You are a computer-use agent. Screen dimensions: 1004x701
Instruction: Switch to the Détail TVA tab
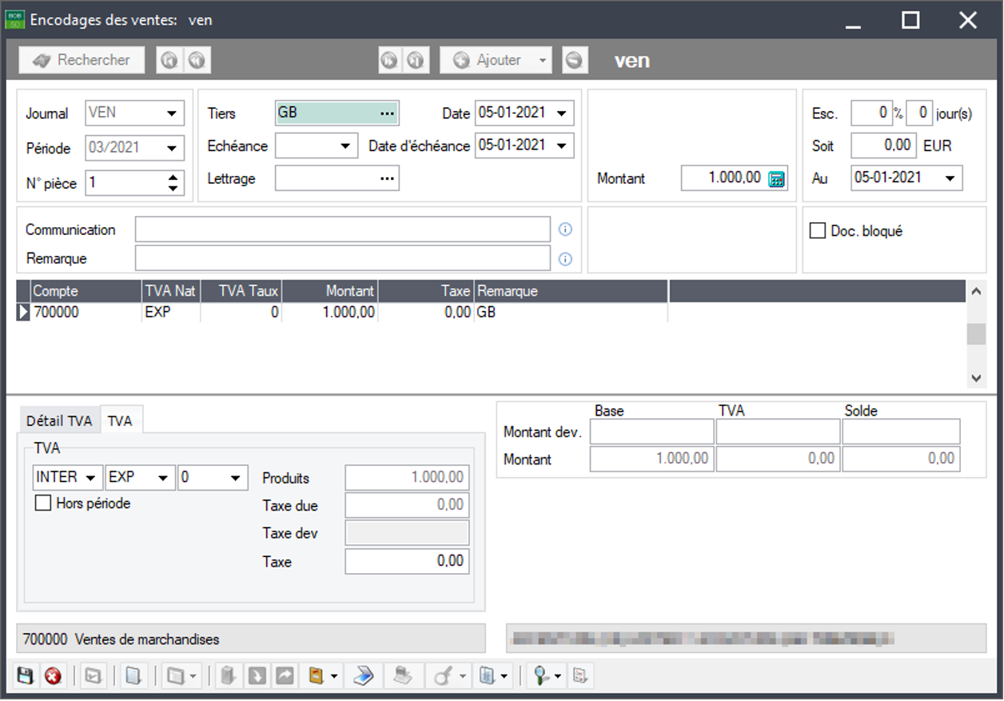tap(59, 420)
